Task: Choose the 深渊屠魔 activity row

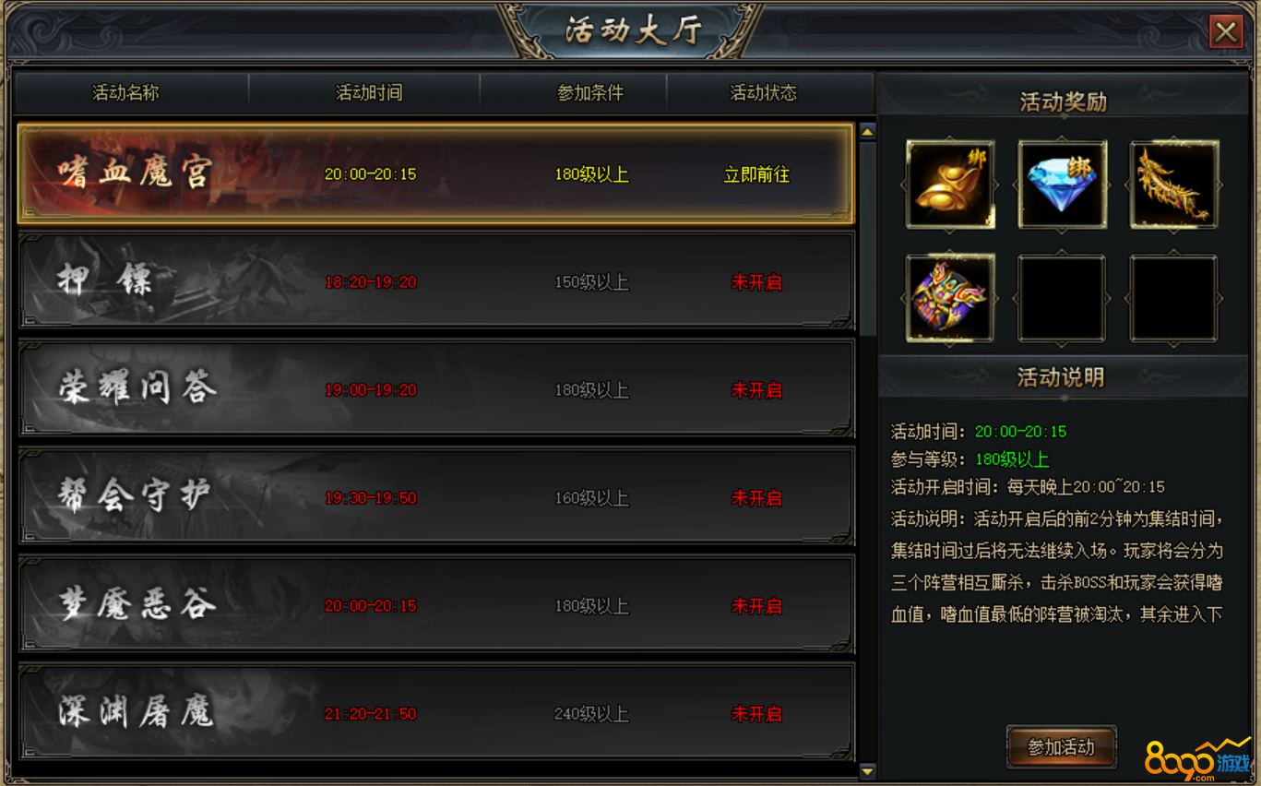Action: pos(436,711)
